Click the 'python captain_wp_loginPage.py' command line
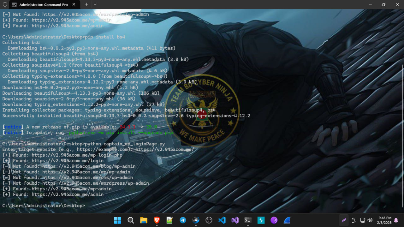 pyautogui.click(x=84, y=144)
